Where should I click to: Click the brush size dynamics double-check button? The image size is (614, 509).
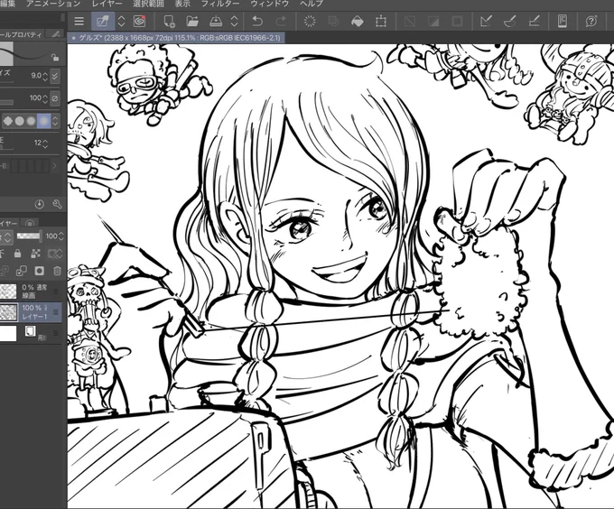[55, 76]
